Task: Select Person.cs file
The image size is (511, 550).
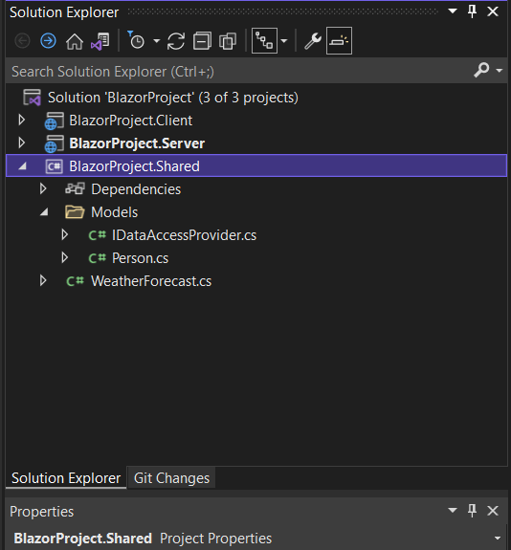Action: [140, 258]
